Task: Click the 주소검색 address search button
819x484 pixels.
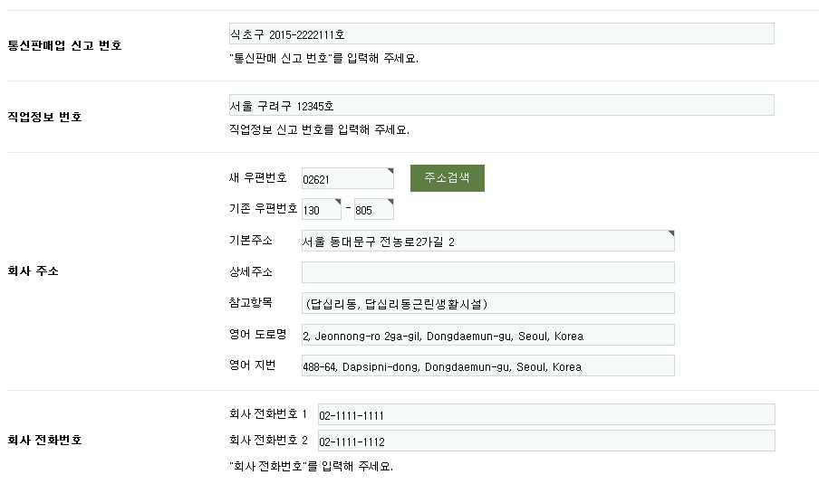Action: (x=447, y=178)
